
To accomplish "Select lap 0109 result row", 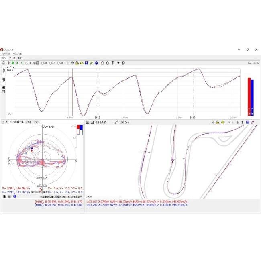I will pyautogui.click(x=59, y=204).
